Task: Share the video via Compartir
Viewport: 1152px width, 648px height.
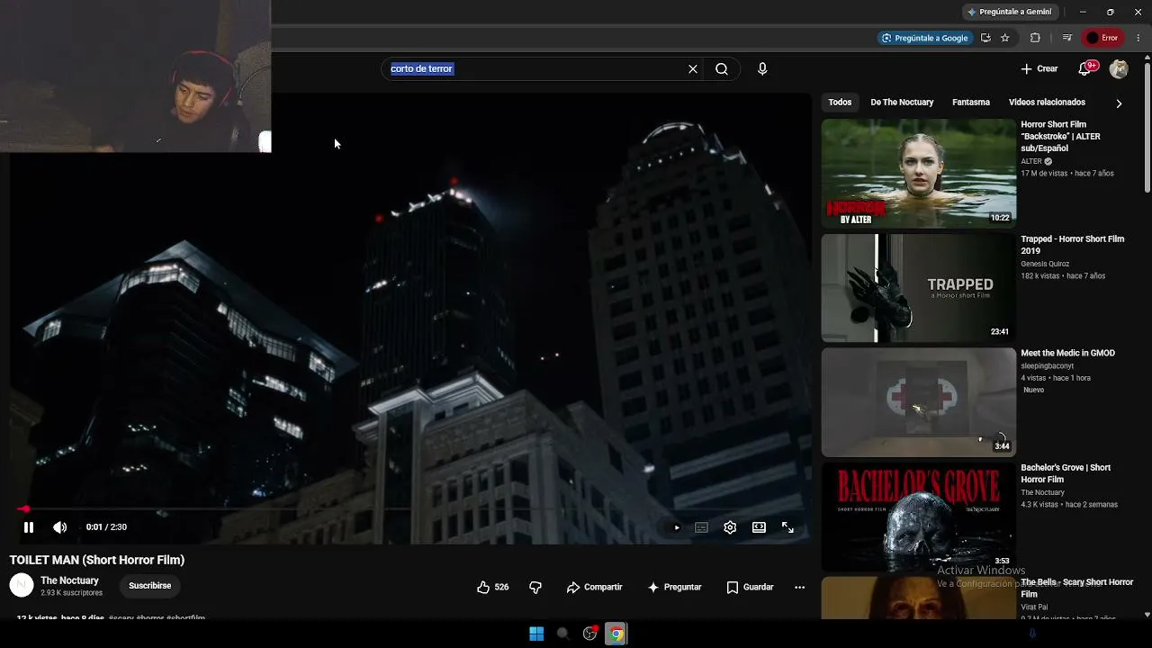Action: coord(594,587)
